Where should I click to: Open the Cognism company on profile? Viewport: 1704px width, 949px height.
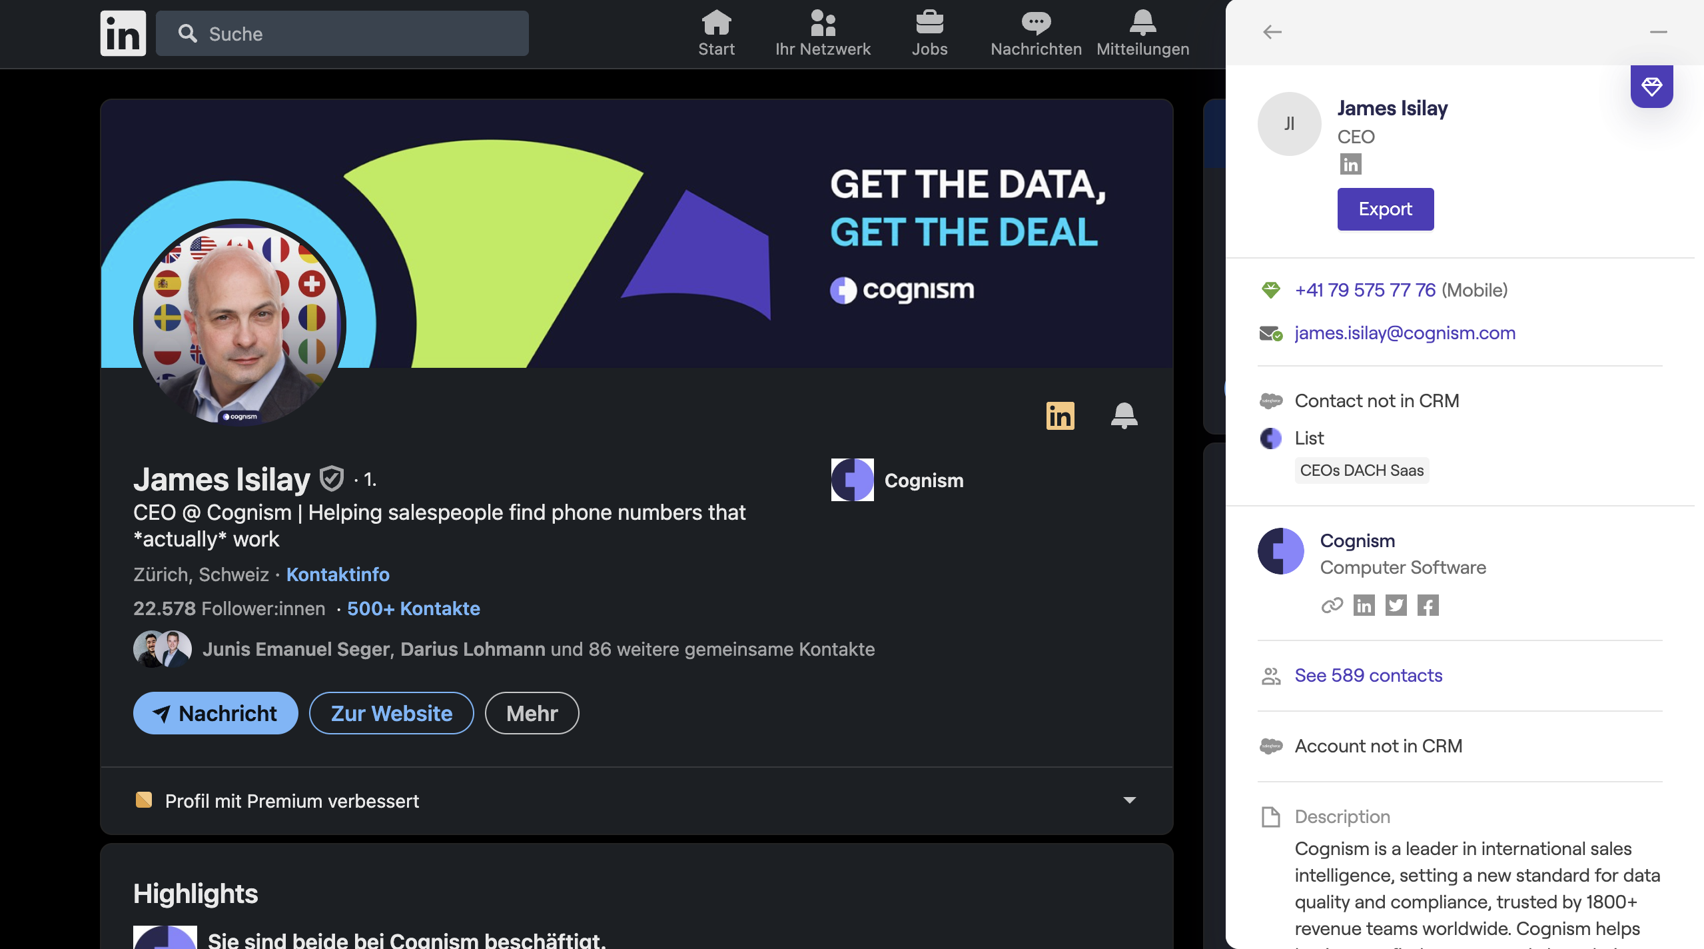924,480
